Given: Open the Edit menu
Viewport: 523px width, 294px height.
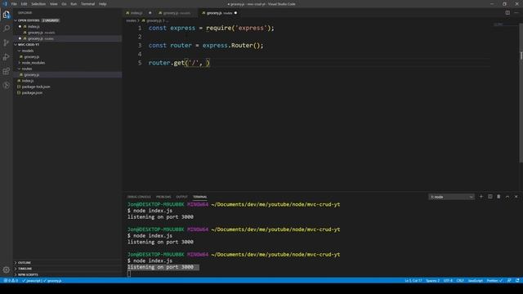Looking at the screenshot, I should coord(24,4).
